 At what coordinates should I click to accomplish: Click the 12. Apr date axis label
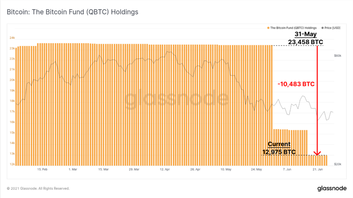tap(164, 169)
